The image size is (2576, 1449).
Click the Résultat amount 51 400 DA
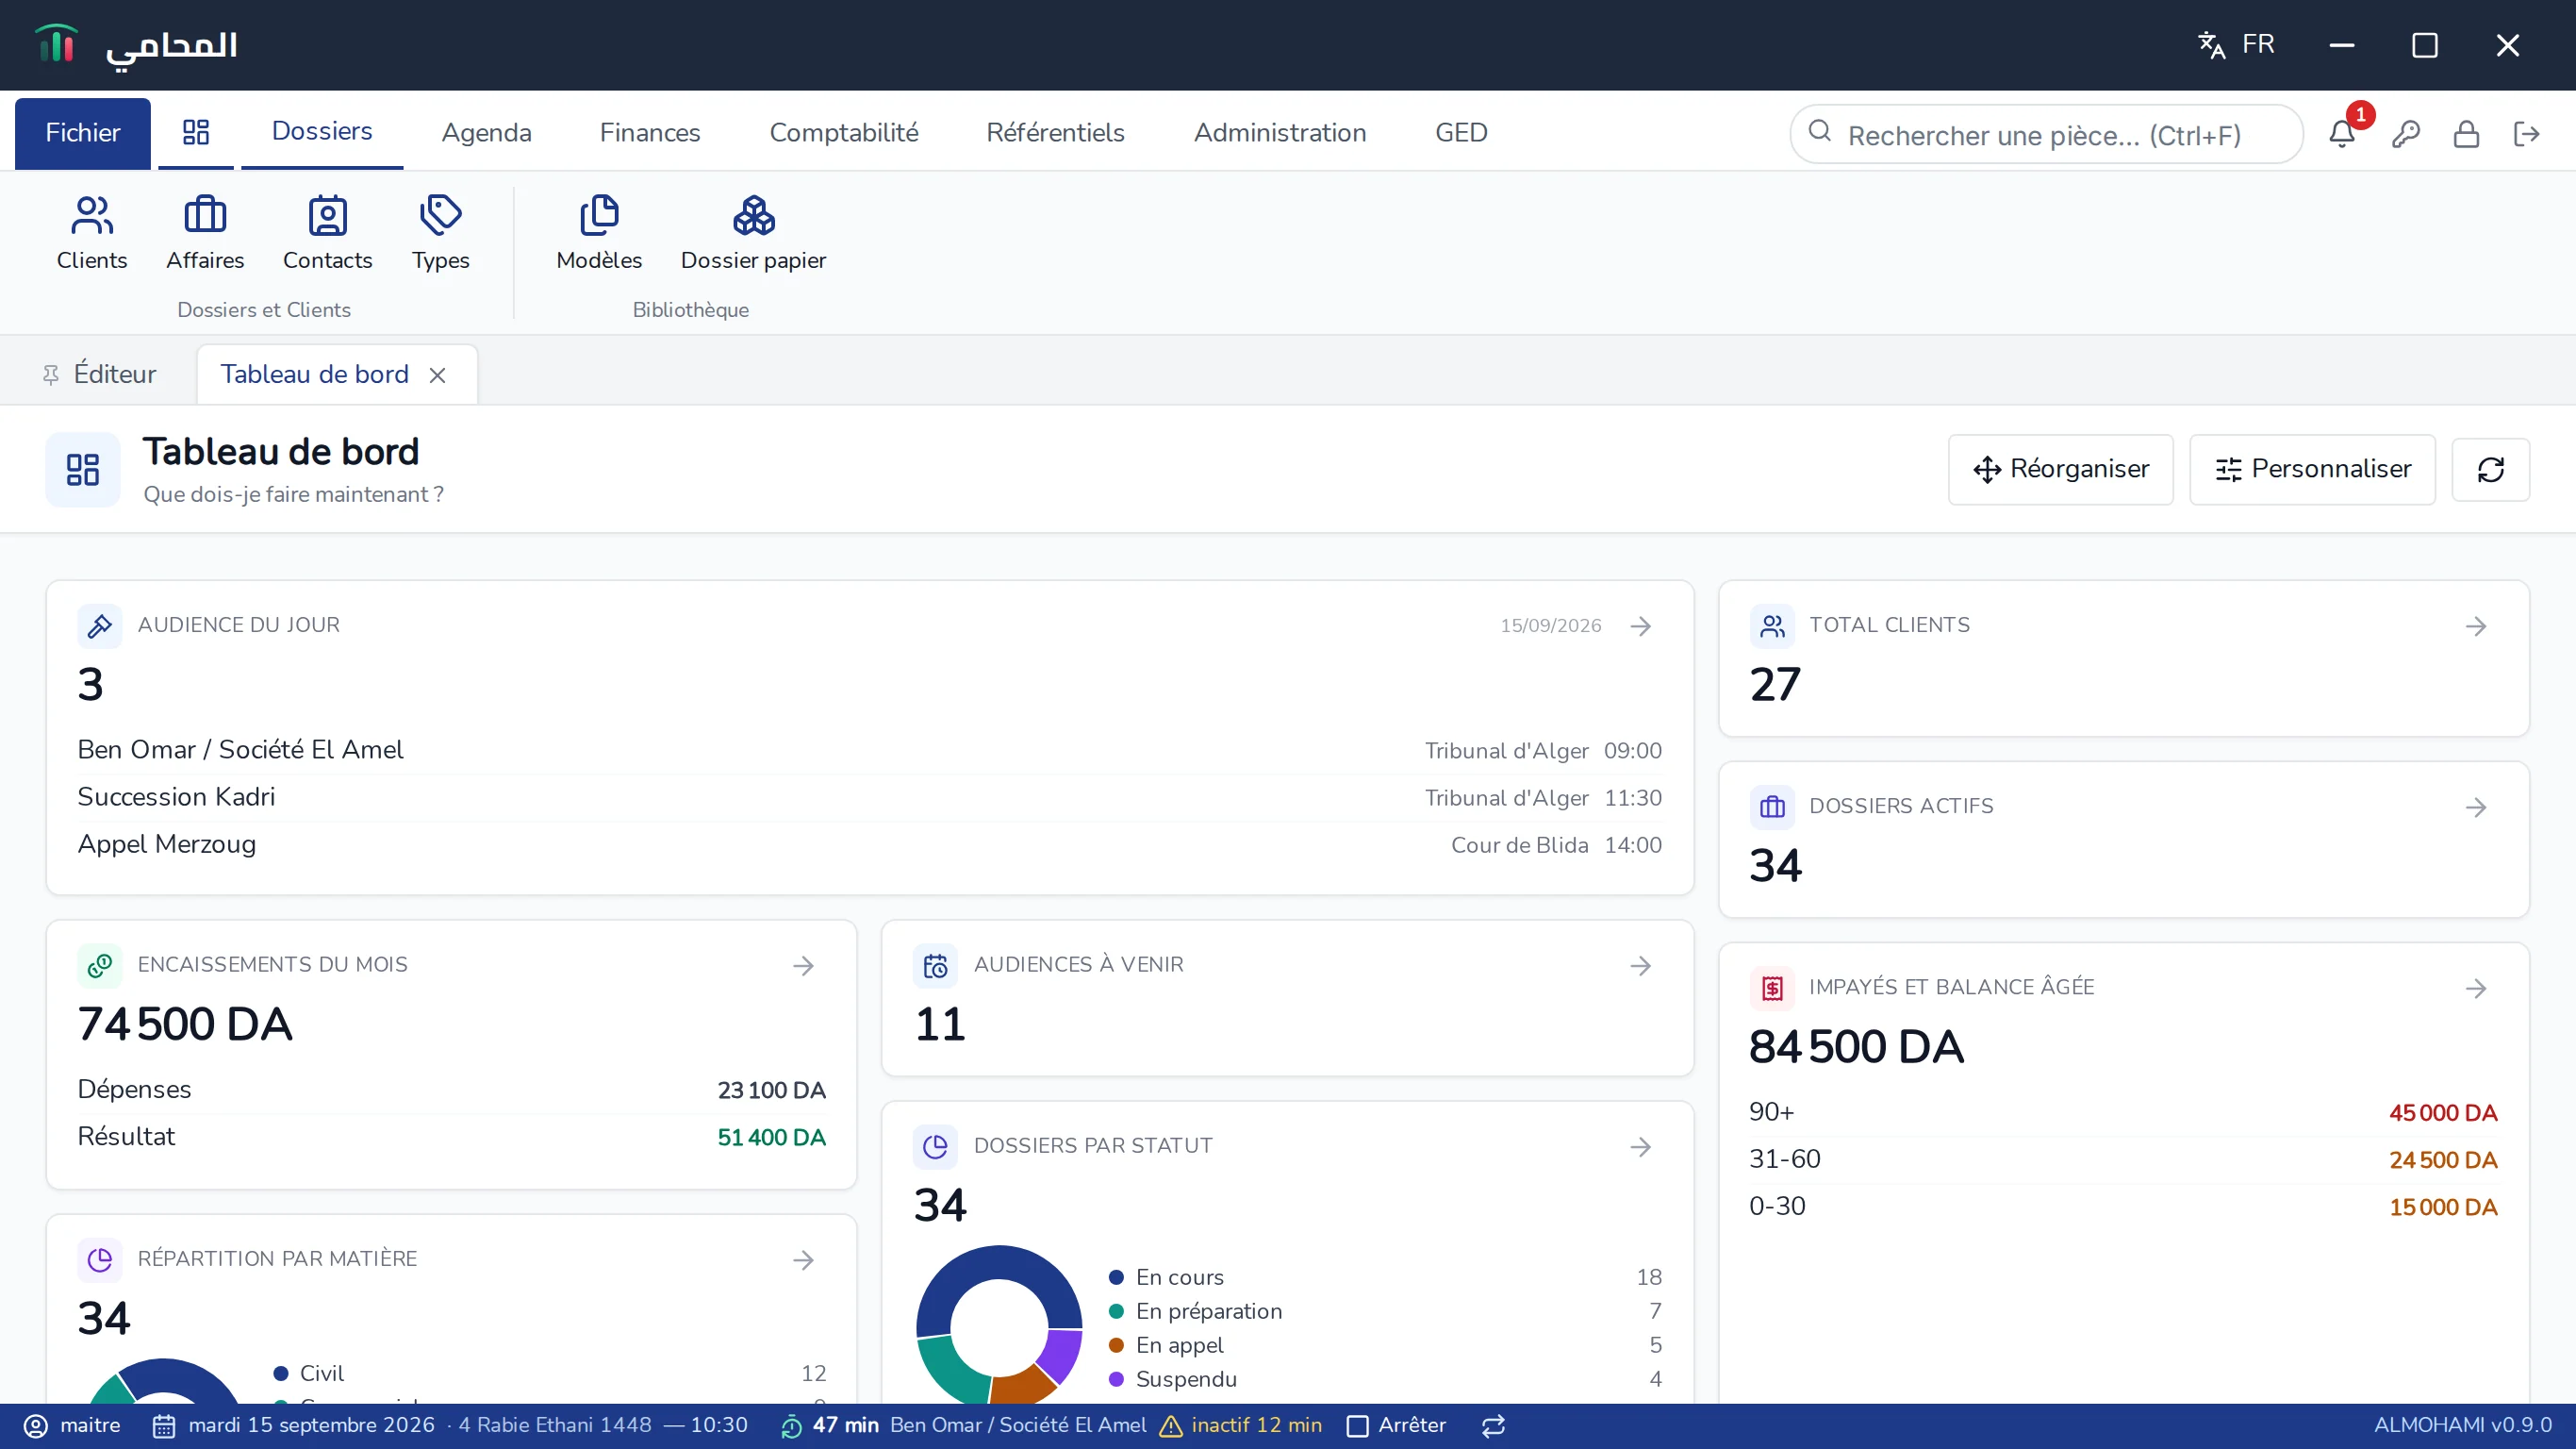[771, 1138]
